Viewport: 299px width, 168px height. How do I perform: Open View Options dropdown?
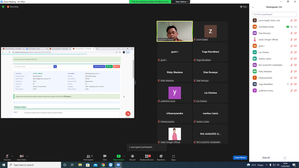click(x=182, y=2)
